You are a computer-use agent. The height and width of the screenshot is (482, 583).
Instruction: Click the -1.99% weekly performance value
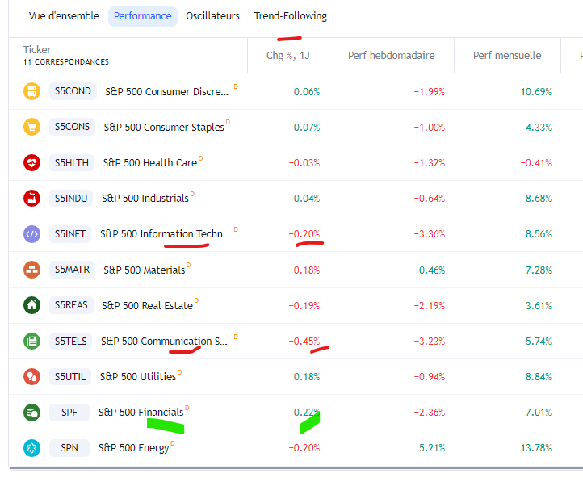pos(430,92)
